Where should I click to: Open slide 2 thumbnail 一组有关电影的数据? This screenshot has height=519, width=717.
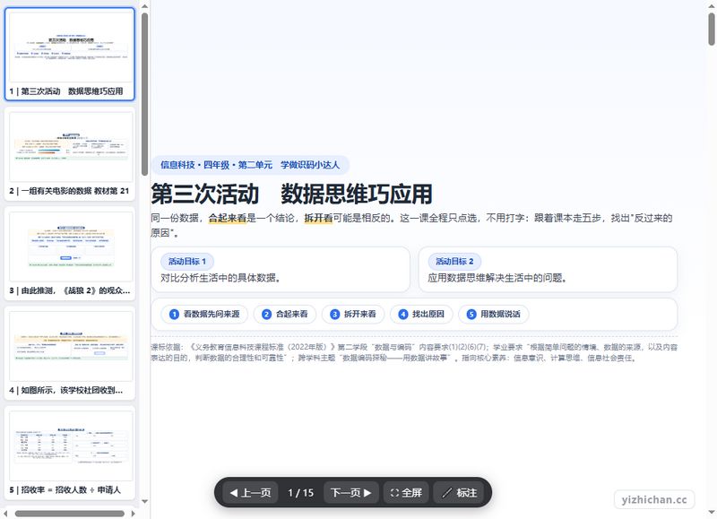pos(70,153)
